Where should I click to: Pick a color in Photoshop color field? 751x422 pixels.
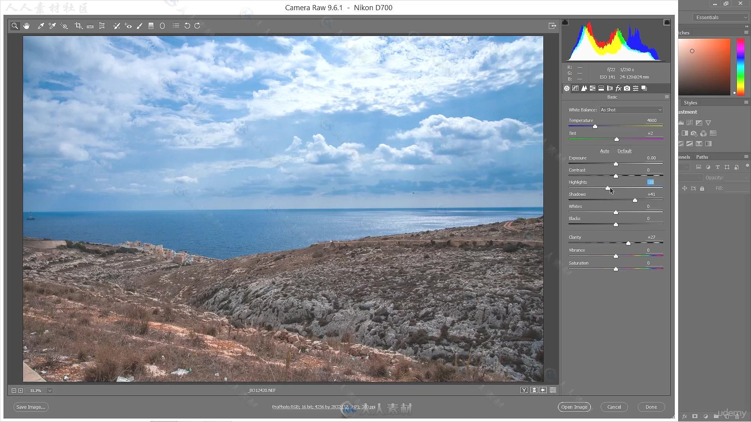tap(704, 66)
